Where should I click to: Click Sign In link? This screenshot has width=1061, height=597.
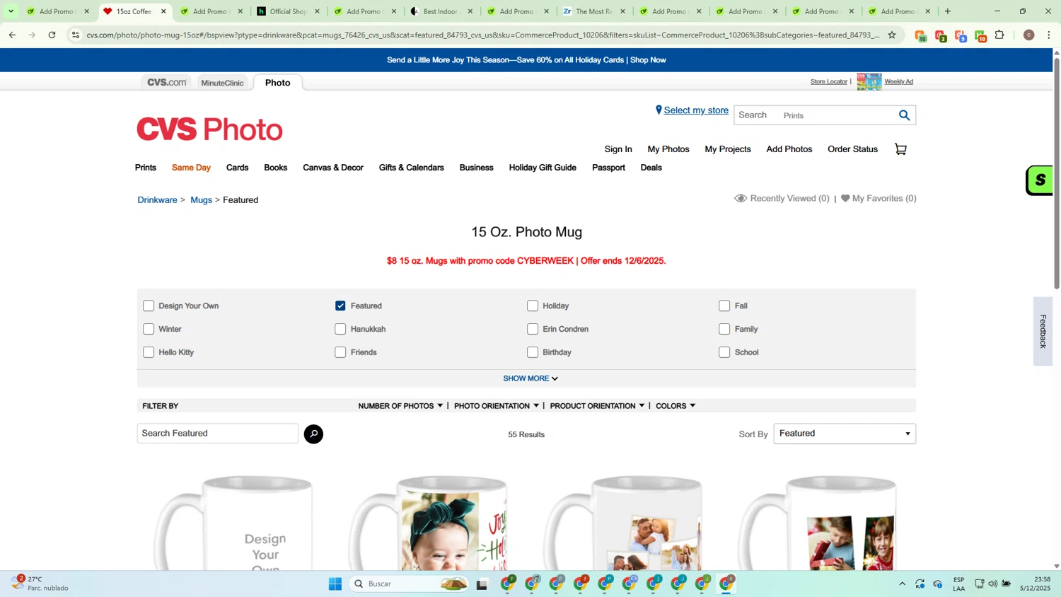point(618,149)
